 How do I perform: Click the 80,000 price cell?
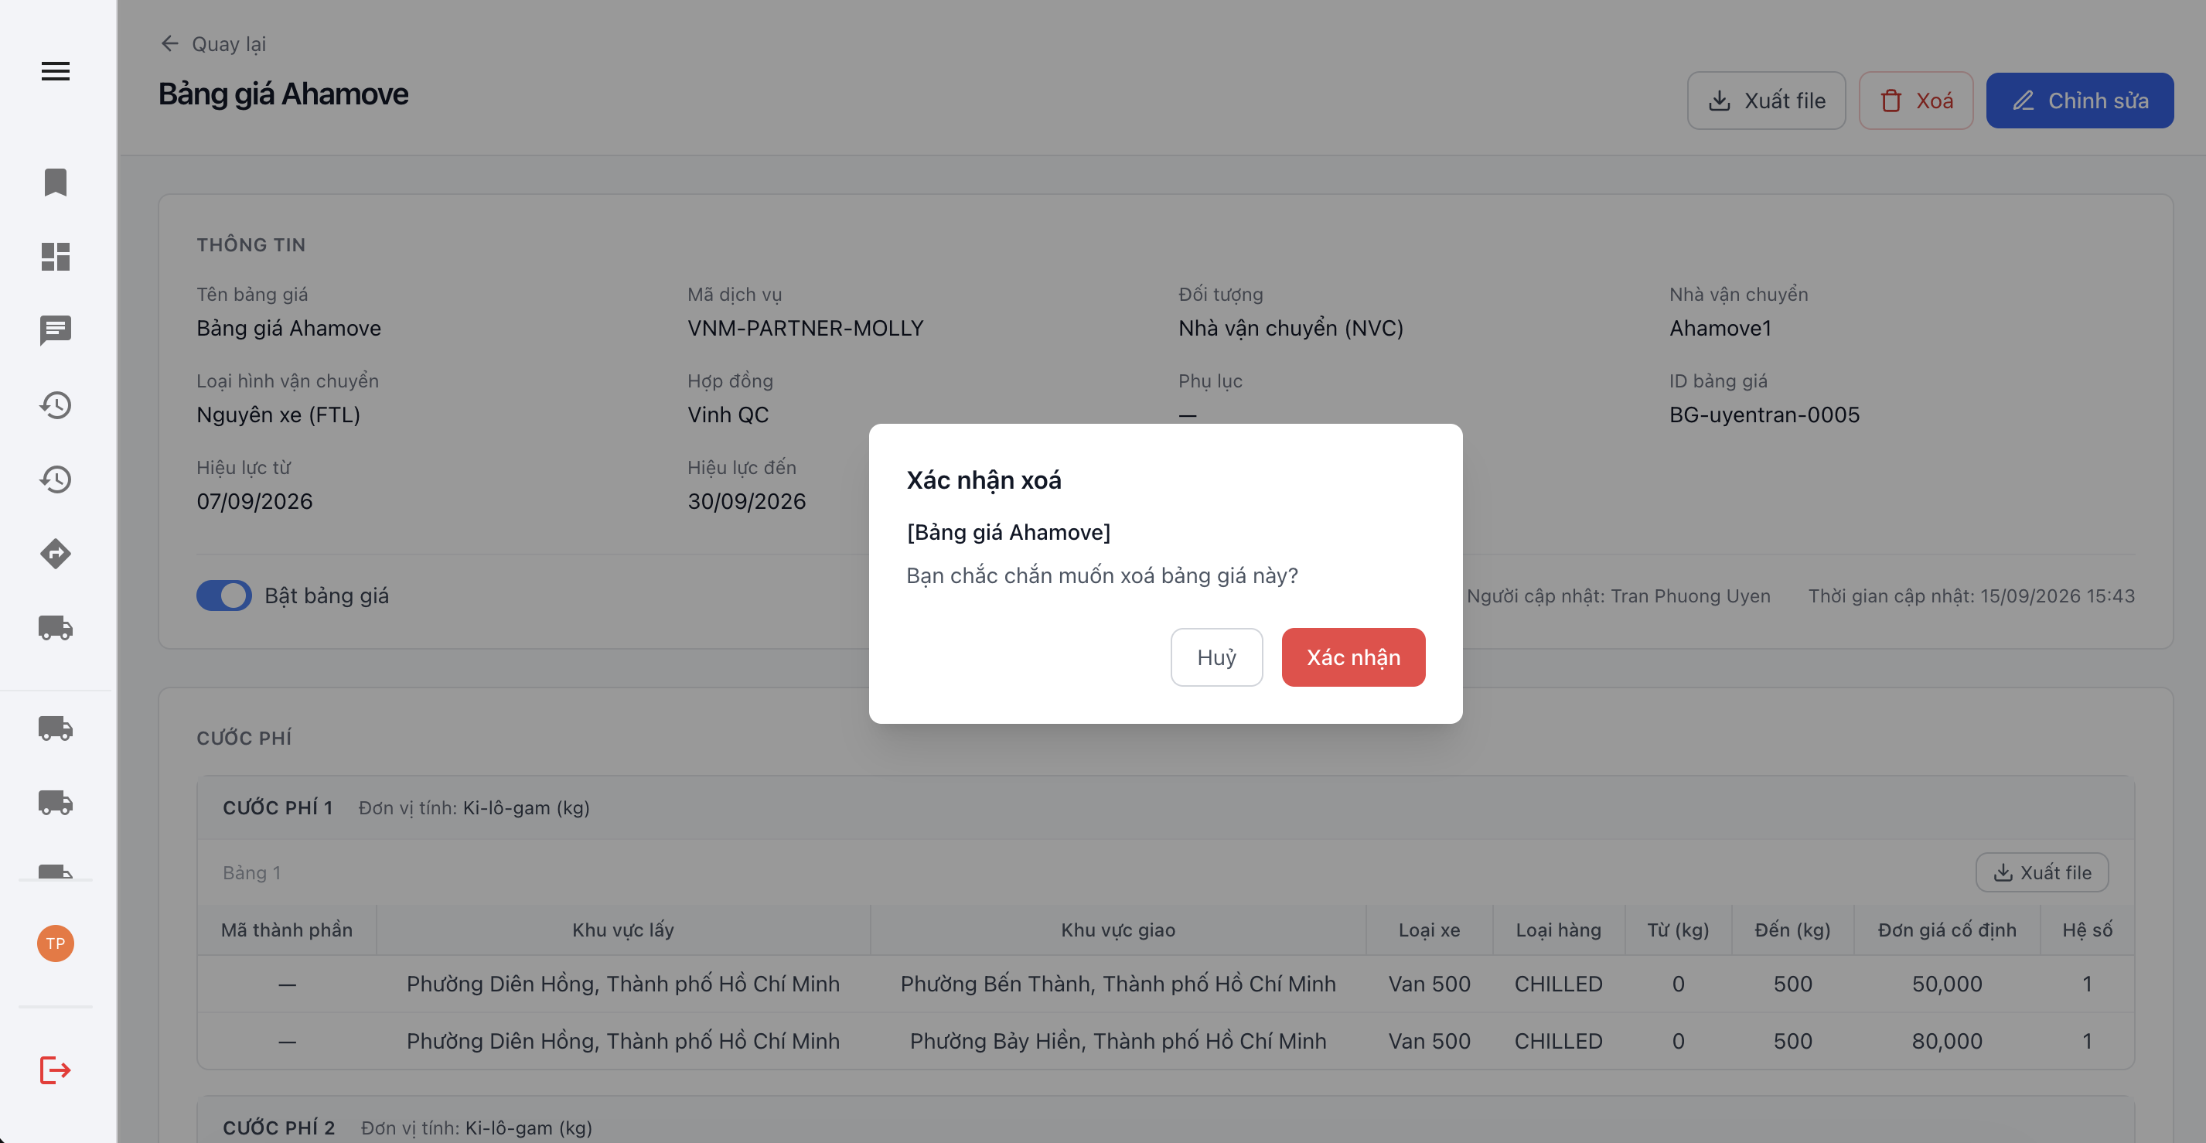coord(1946,1041)
